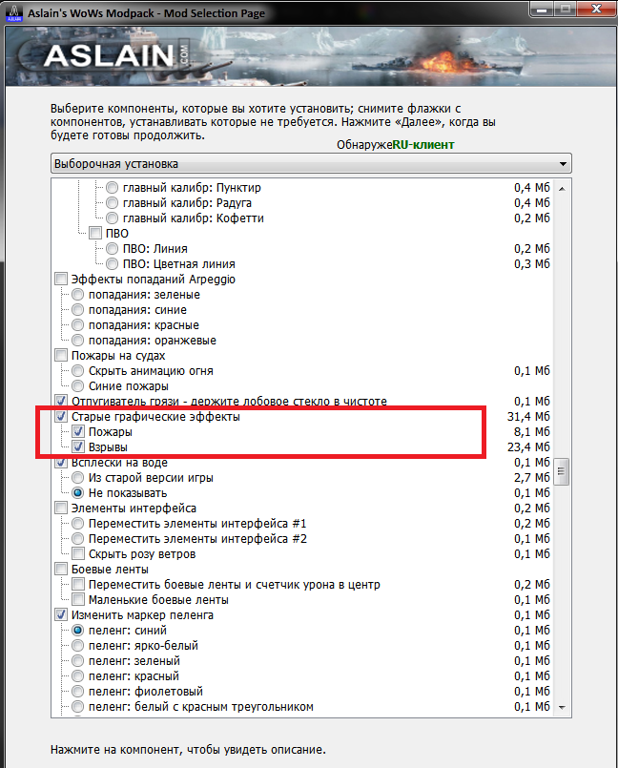Uncheck the Взрывы checkbox
Image resolution: width=618 pixels, height=768 pixels.
tap(78, 446)
